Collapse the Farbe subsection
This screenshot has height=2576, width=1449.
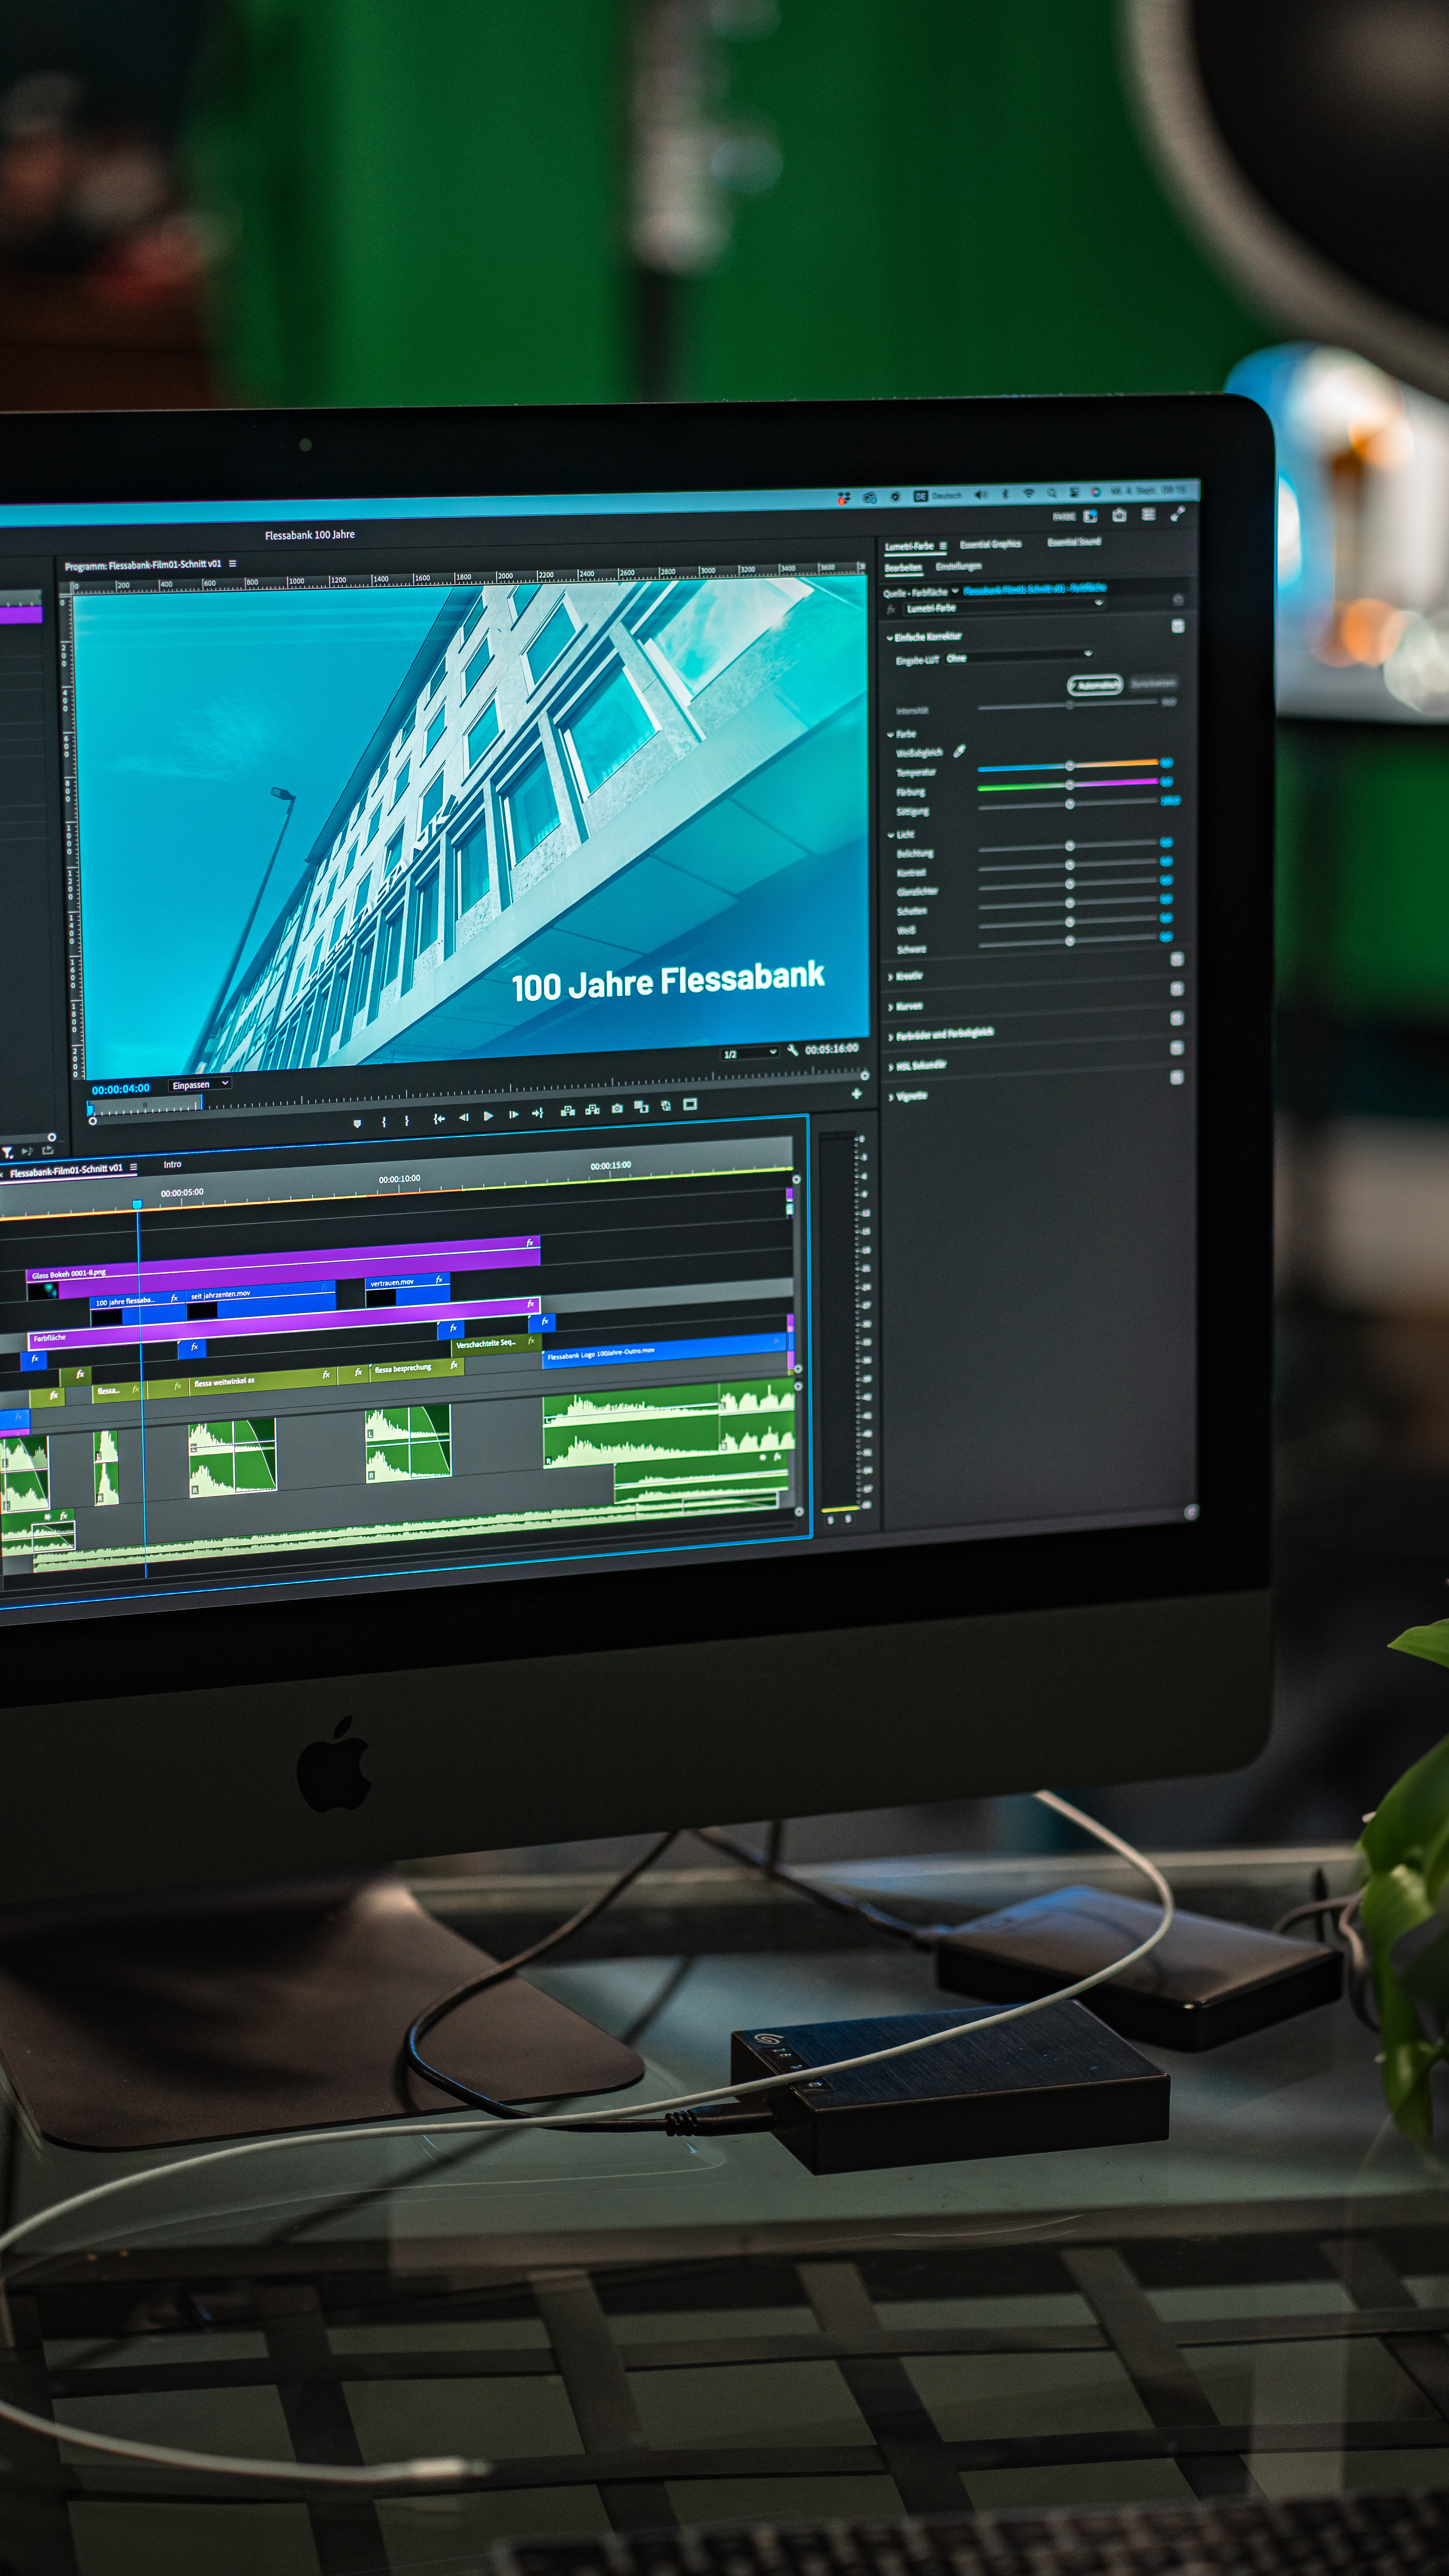[890, 734]
